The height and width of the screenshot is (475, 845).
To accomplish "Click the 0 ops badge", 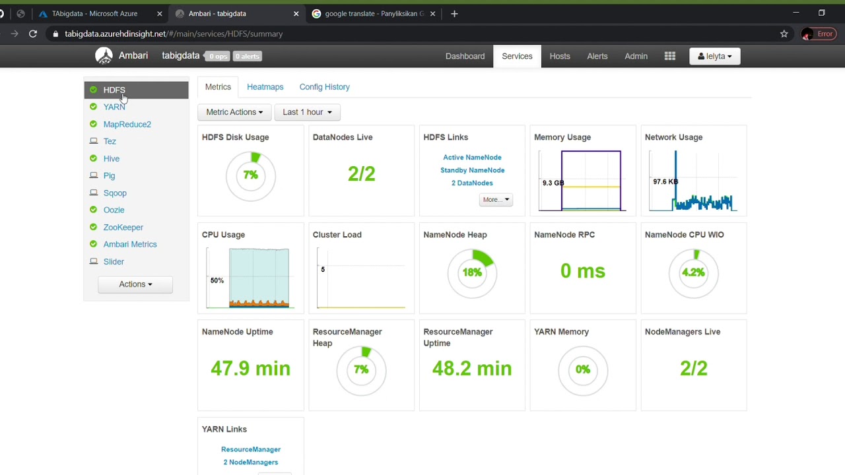I will 218,56.
